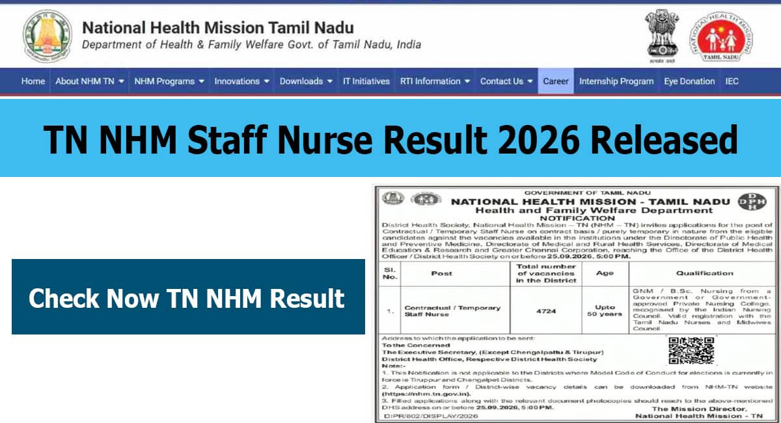
Task: Open the Career tab
Action: (556, 81)
